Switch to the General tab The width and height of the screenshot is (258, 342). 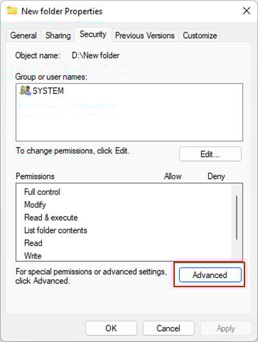(x=23, y=35)
